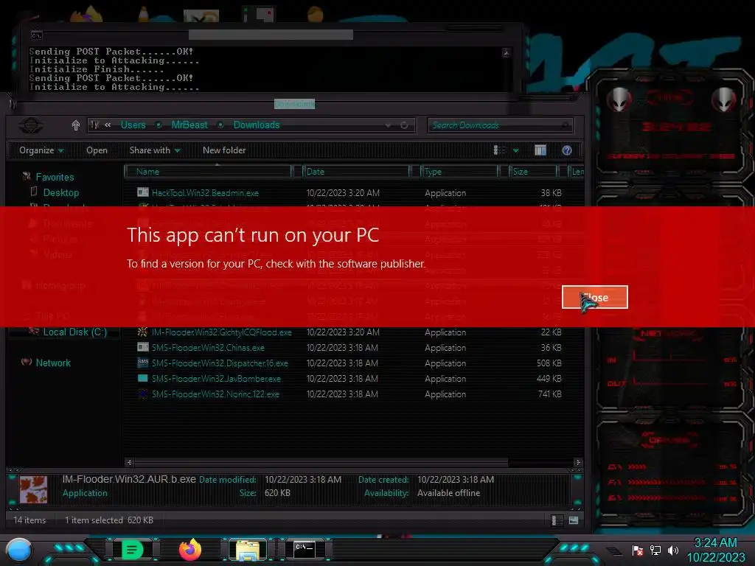Sort files by Name column
This screenshot has height=566, width=755.
pos(208,171)
